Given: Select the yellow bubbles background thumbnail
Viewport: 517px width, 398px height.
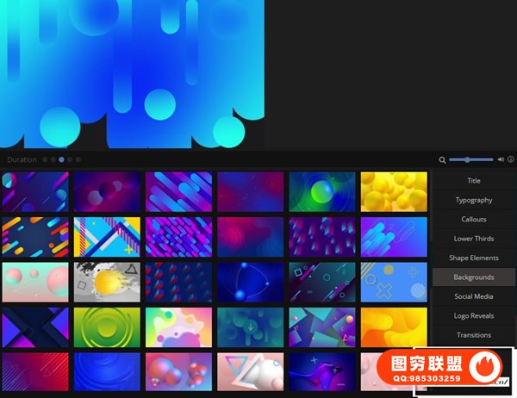Looking at the screenshot, I should coord(394,191).
